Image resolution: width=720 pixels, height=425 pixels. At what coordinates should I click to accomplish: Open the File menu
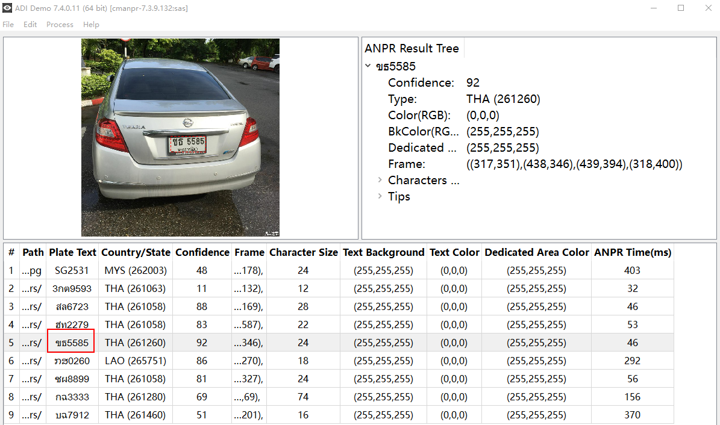pos(8,24)
